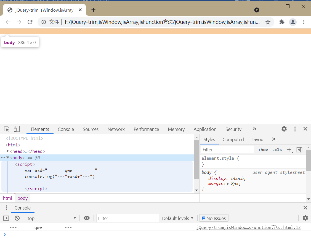
Task: Close the Console drawer
Action: pos(305,208)
